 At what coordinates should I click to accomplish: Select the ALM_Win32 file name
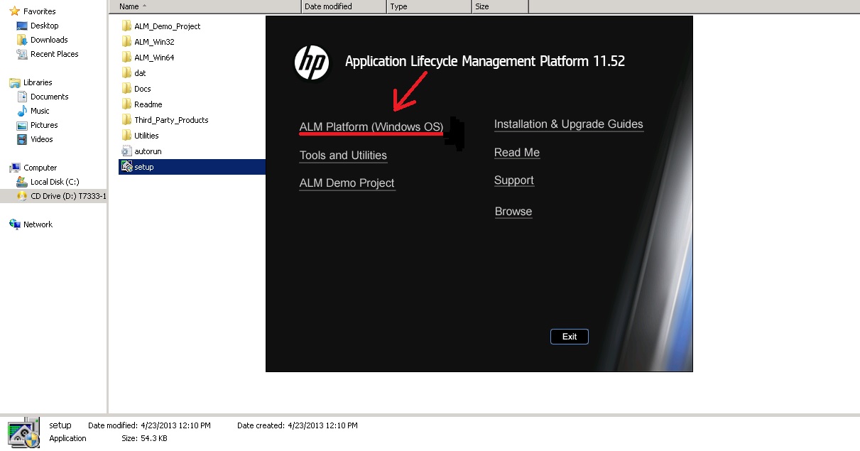(x=154, y=42)
